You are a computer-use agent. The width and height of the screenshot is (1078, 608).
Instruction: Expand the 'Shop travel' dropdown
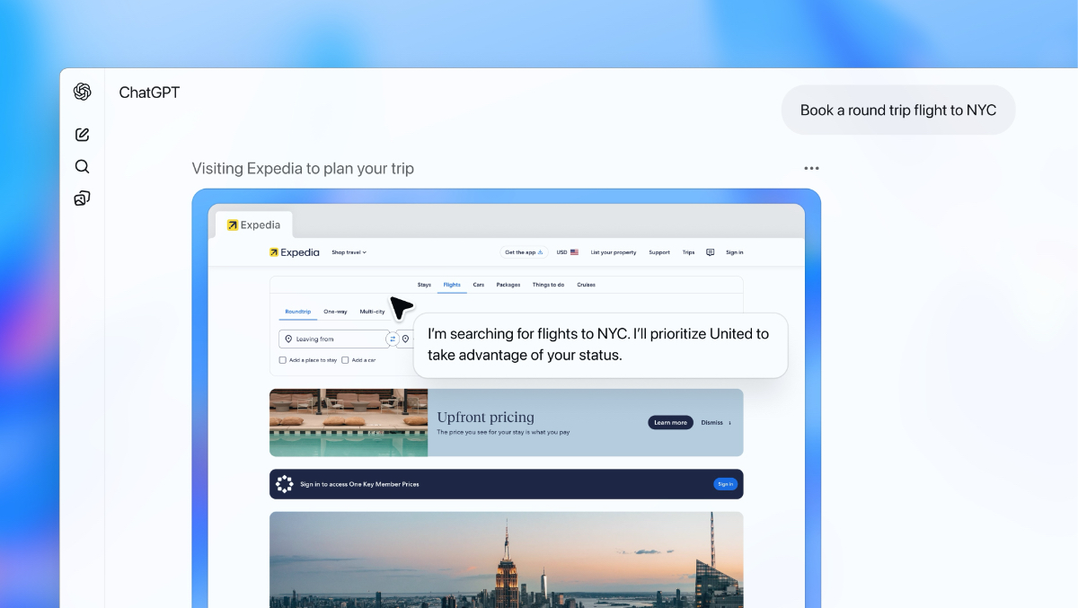349,252
